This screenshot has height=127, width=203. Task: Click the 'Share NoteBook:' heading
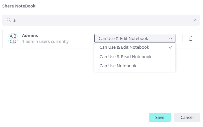[19, 6]
